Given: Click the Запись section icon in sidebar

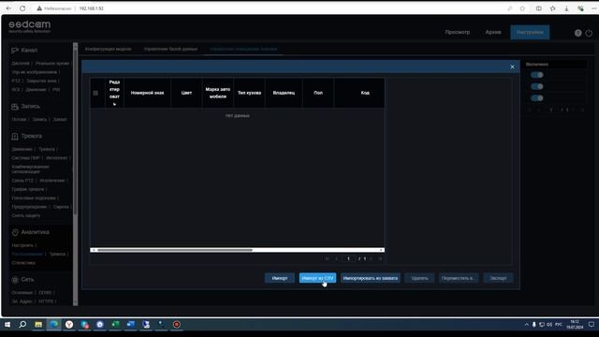Looking at the screenshot, I should pyautogui.click(x=15, y=107).
